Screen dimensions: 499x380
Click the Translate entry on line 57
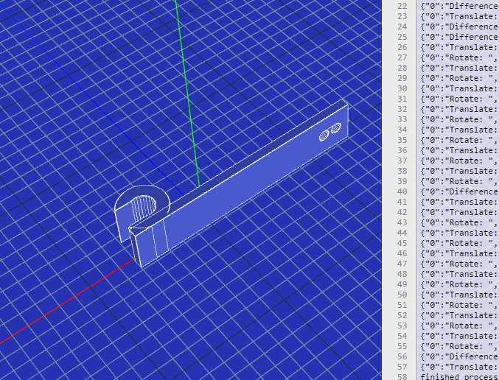point(458,367)
